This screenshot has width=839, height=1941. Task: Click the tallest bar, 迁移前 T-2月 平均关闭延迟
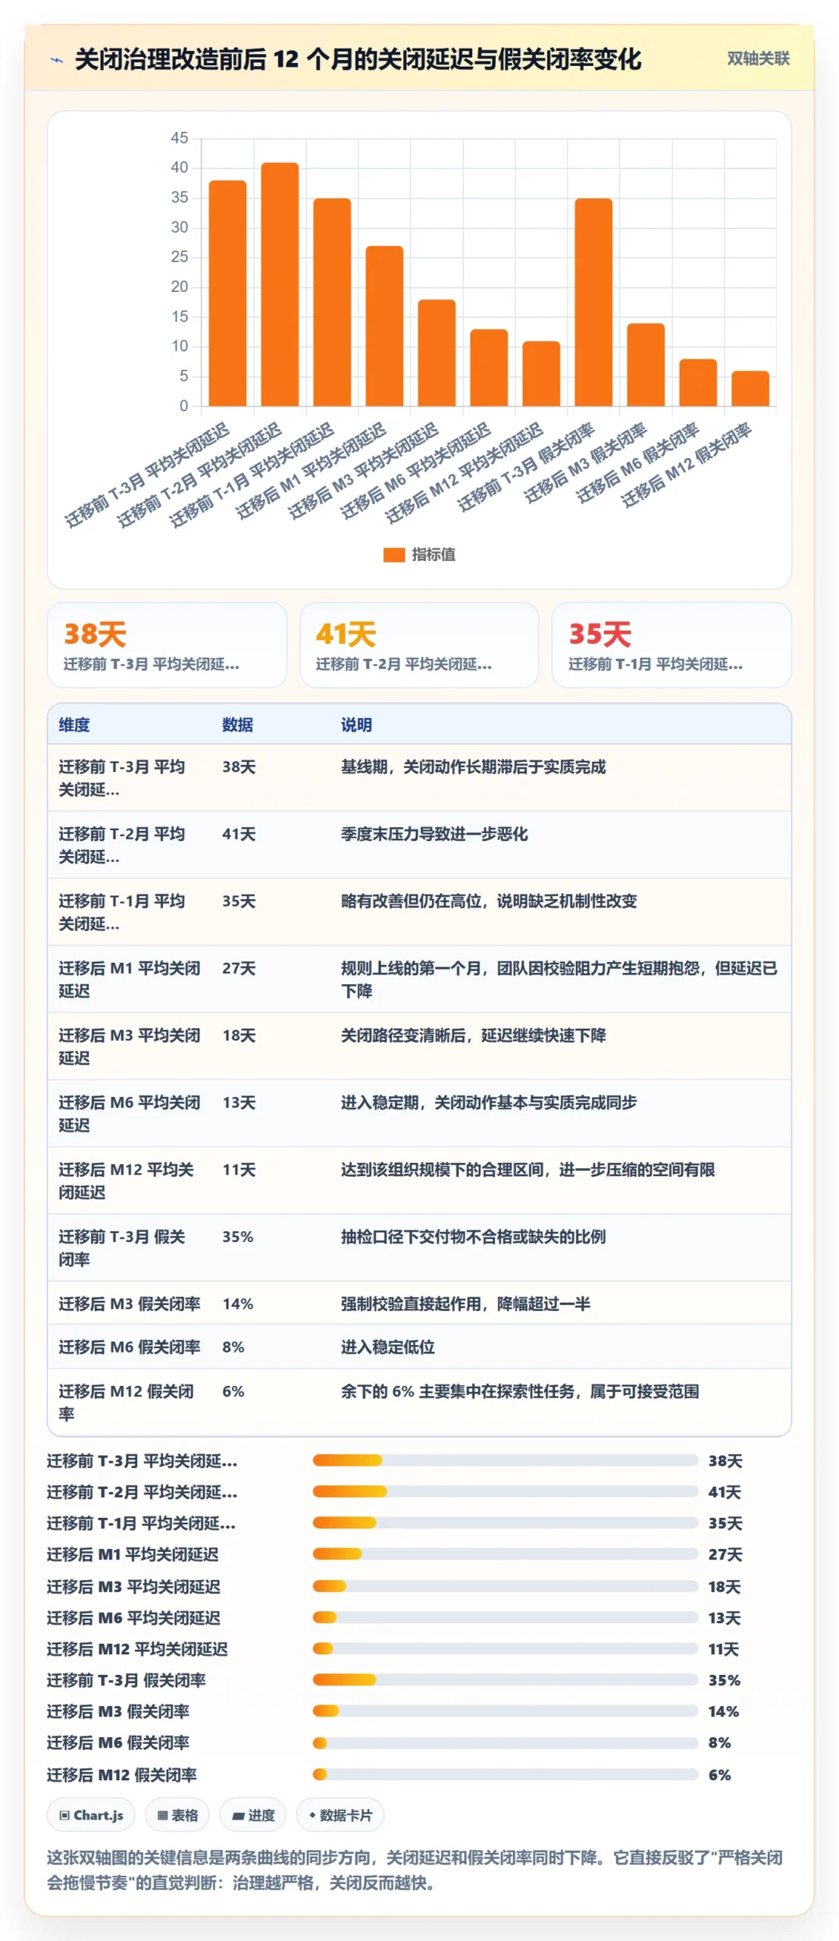coord(280,284)
